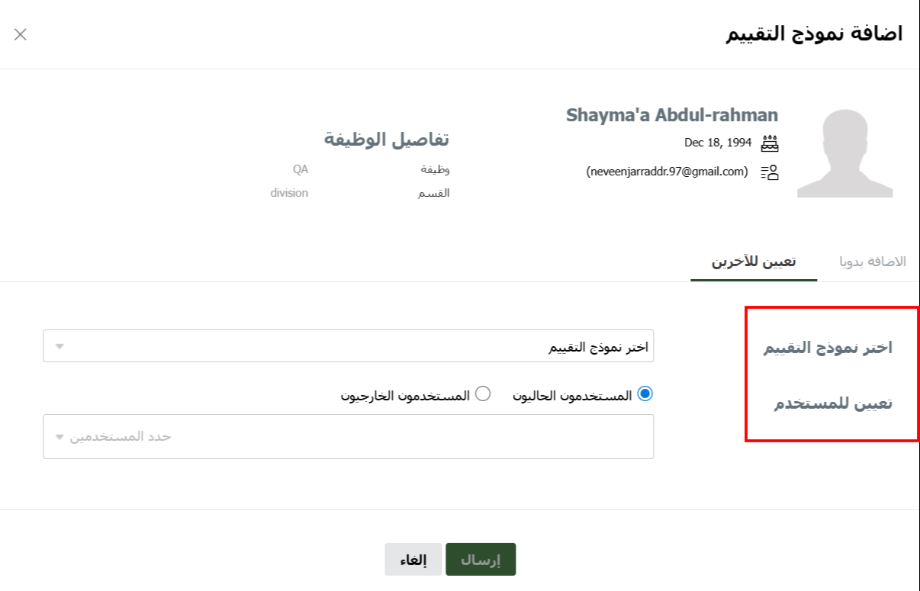
Task: Close the add evaluation form dialog
Action: pos(21,34)
